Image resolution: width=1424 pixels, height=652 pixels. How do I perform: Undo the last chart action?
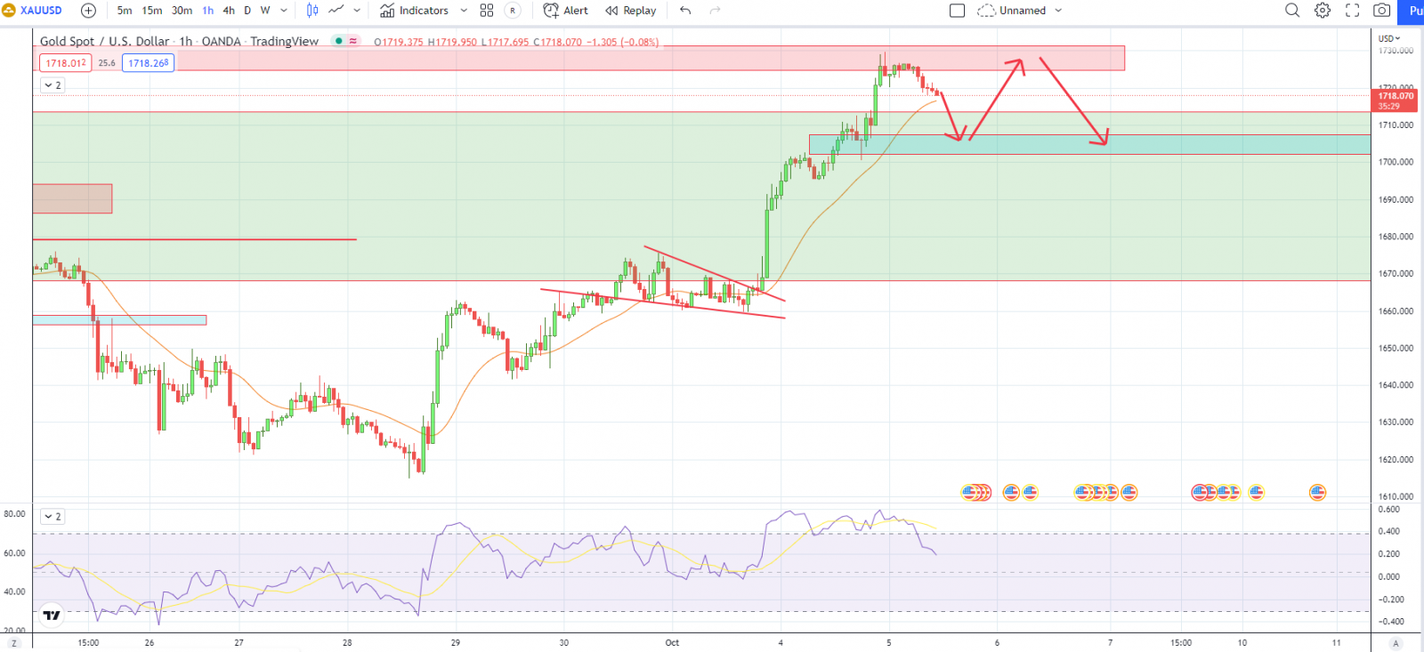click(x=685, y=11)
